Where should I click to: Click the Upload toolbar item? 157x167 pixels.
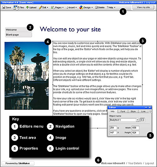click(31, 7)
